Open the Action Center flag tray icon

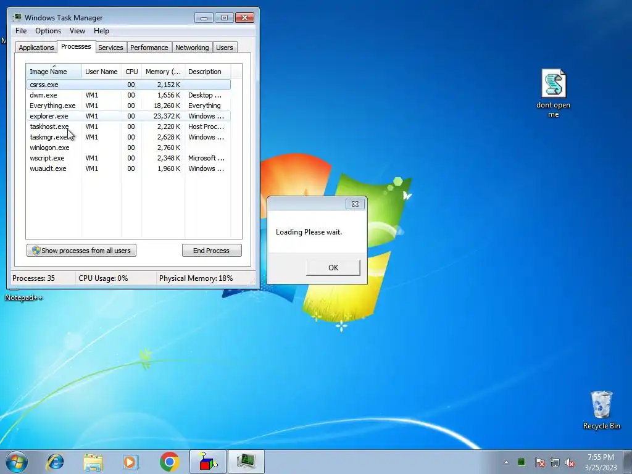point(539,462)
